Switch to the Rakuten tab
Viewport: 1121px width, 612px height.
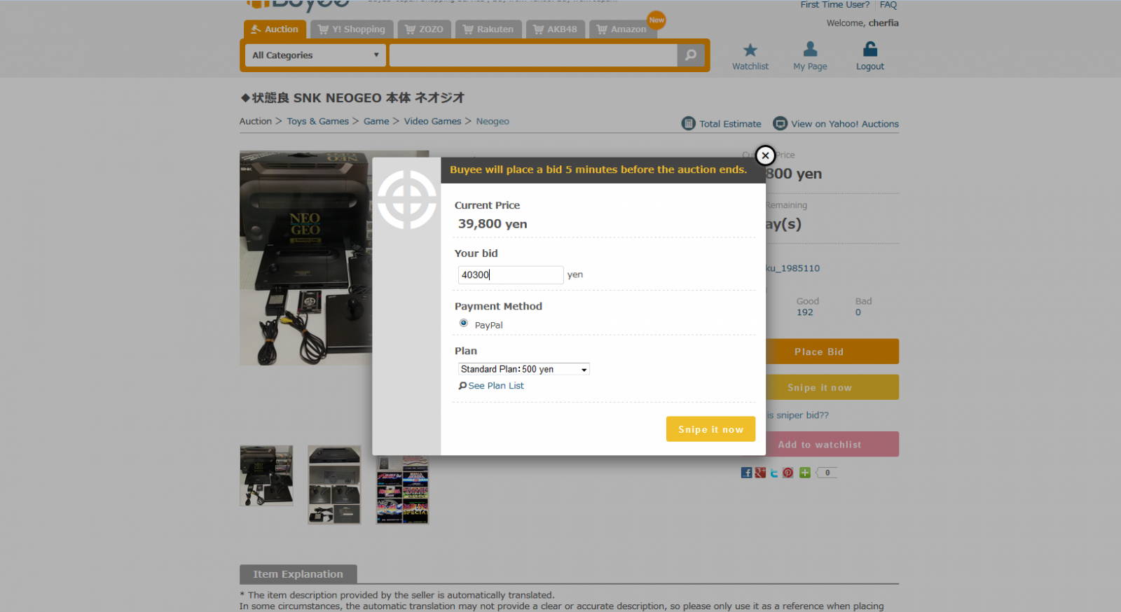(x=488, y=29)
